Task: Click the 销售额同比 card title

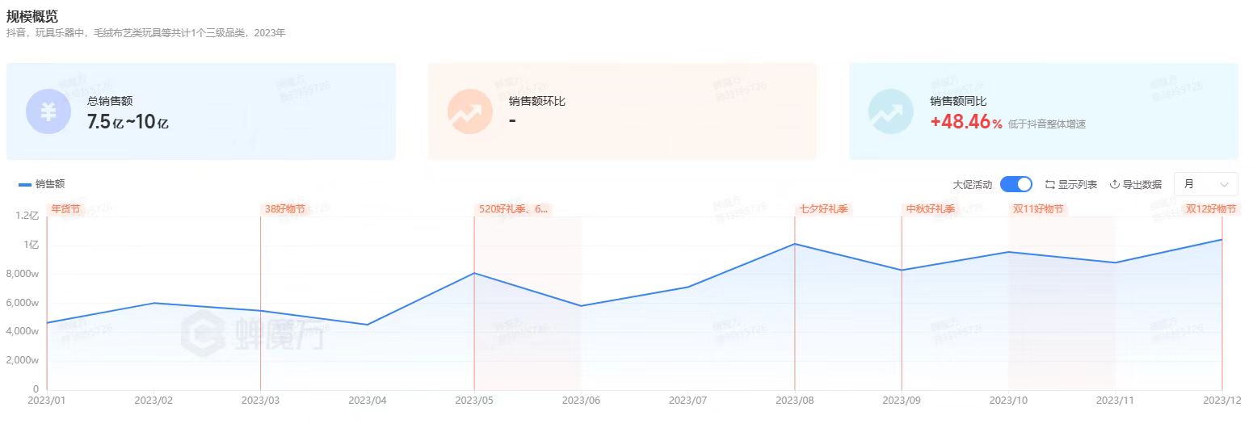Action: pos(958,102)
